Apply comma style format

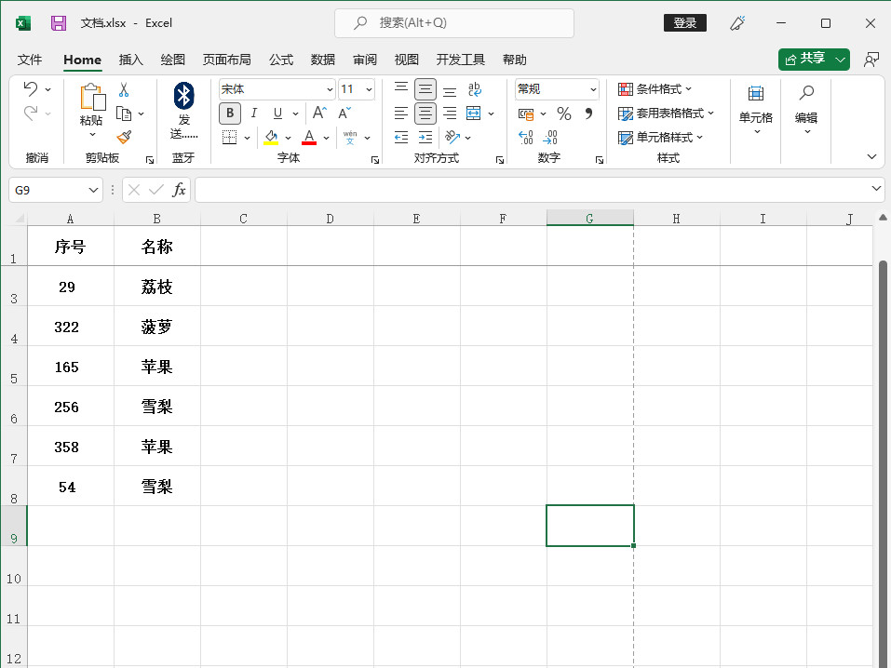pos(588,114)
